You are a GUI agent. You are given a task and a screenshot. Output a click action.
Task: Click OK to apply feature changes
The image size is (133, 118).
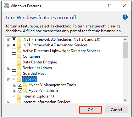tap(90, 110)
